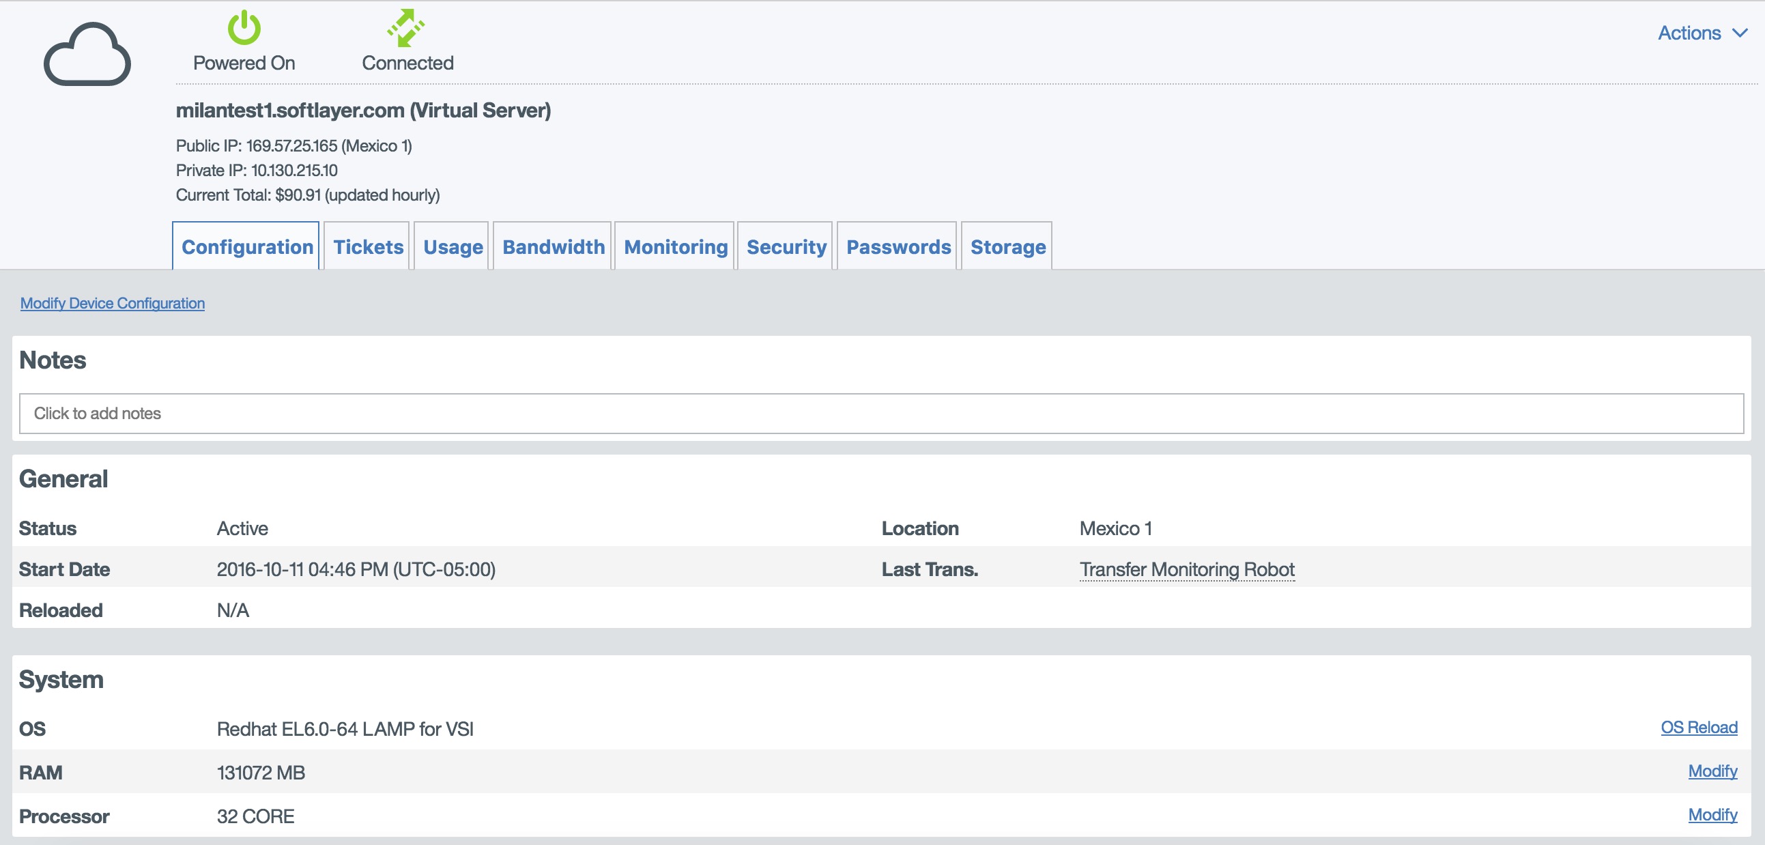The image size is (1765, 845).
Task: Click the server hostname heading text
Action: coord(363,111)
